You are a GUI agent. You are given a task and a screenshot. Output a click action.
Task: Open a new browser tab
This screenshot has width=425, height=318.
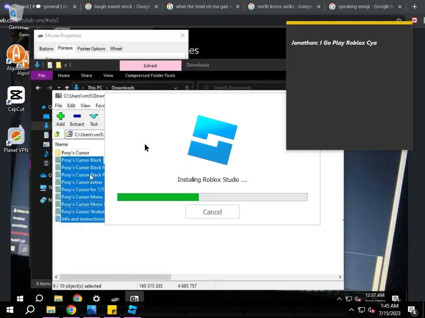click(415, 7)
